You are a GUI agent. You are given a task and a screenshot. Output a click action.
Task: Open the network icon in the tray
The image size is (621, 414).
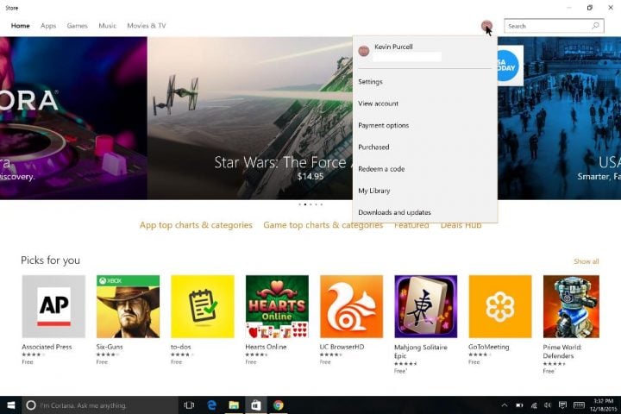(534, 405)
